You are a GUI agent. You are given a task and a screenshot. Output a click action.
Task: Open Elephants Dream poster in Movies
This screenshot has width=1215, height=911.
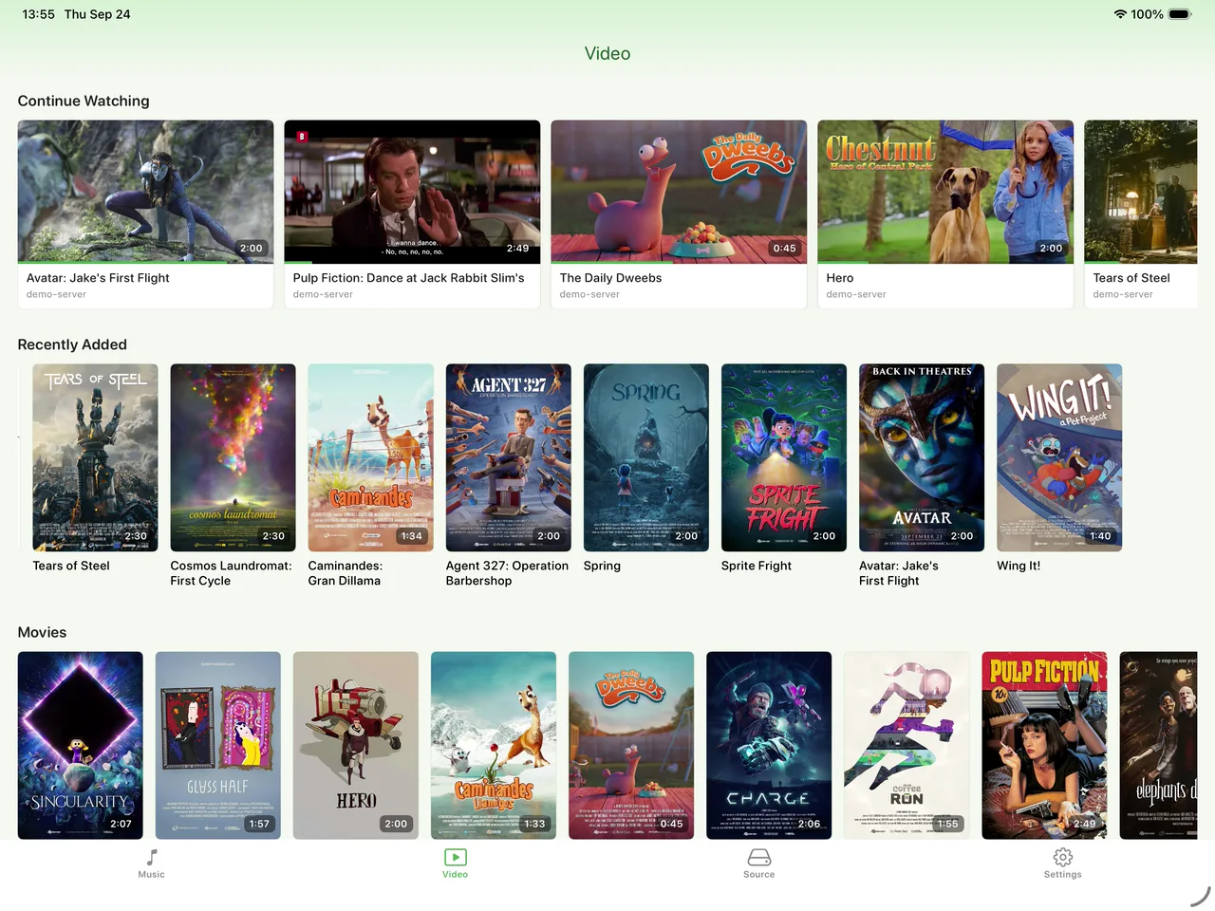[x=1159, y=745]
